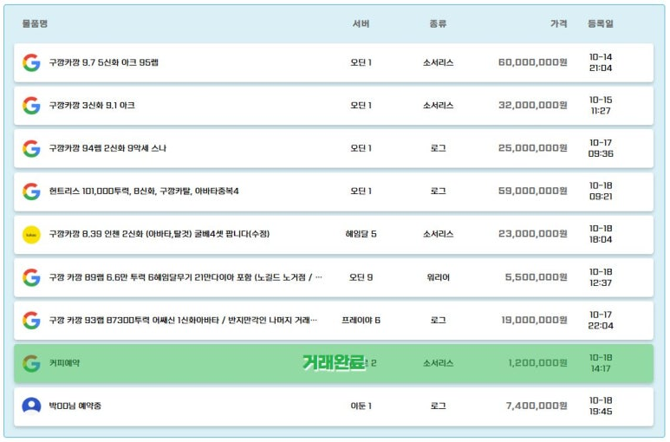Click 서버 column header

click(x=361, y=23)
